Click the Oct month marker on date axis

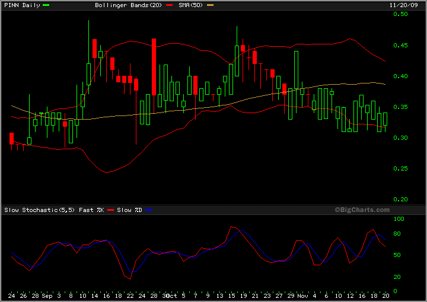pos(171,295)
